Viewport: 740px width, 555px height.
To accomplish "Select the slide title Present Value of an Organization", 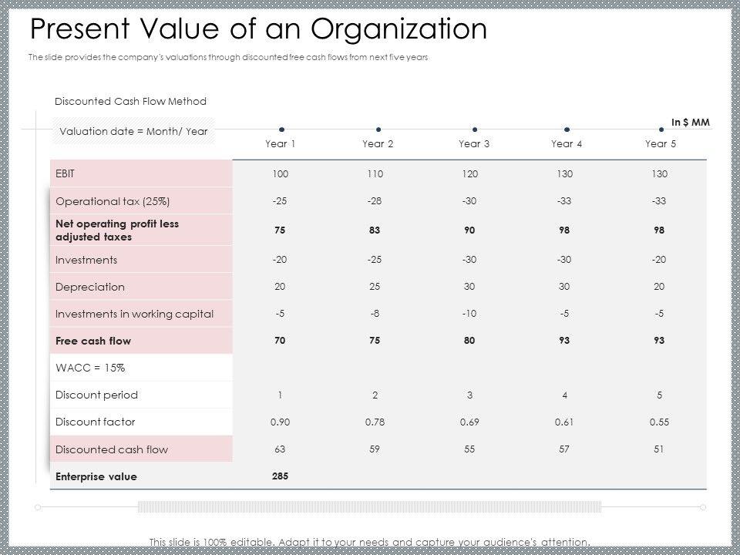I will [258, 29].
